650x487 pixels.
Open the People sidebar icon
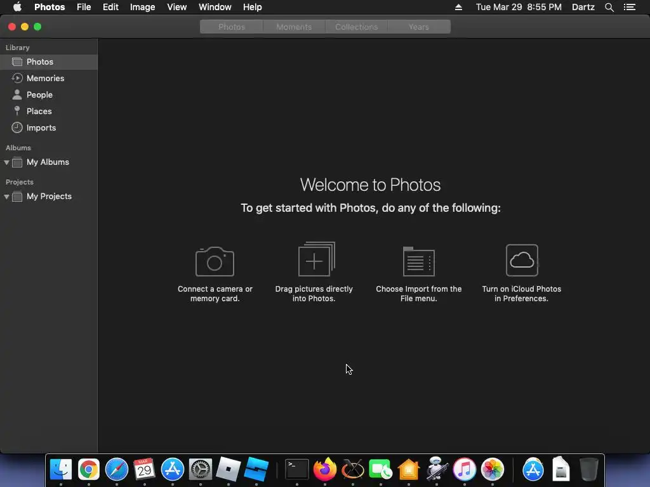pyautogui.click(x=17, y=94)
